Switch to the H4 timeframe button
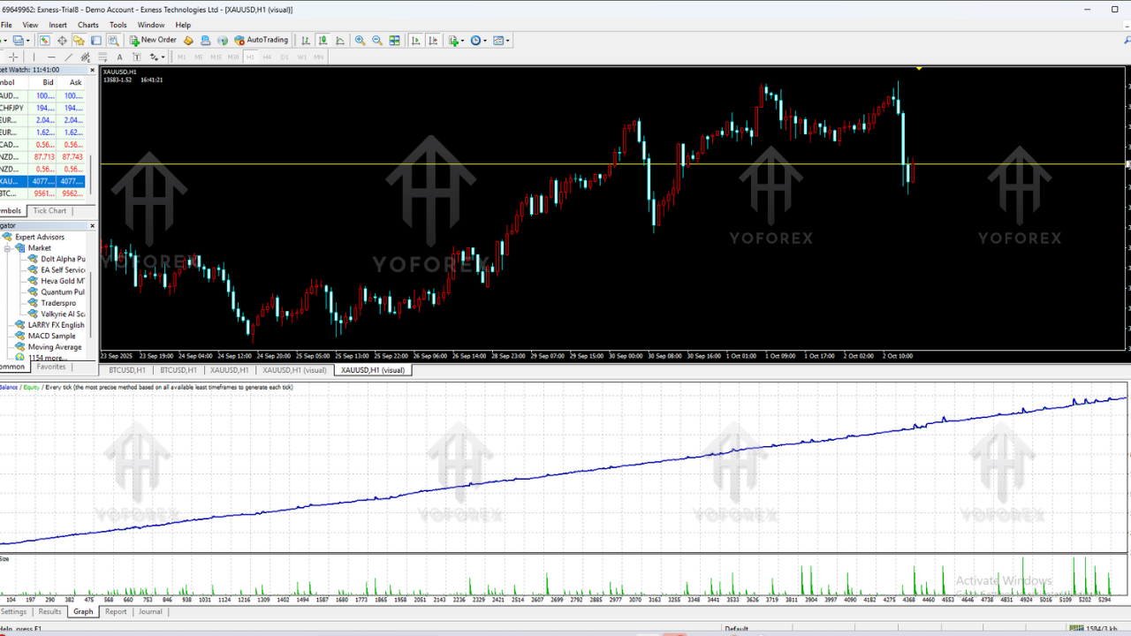1131x636 pixels. tap(267, 57)
